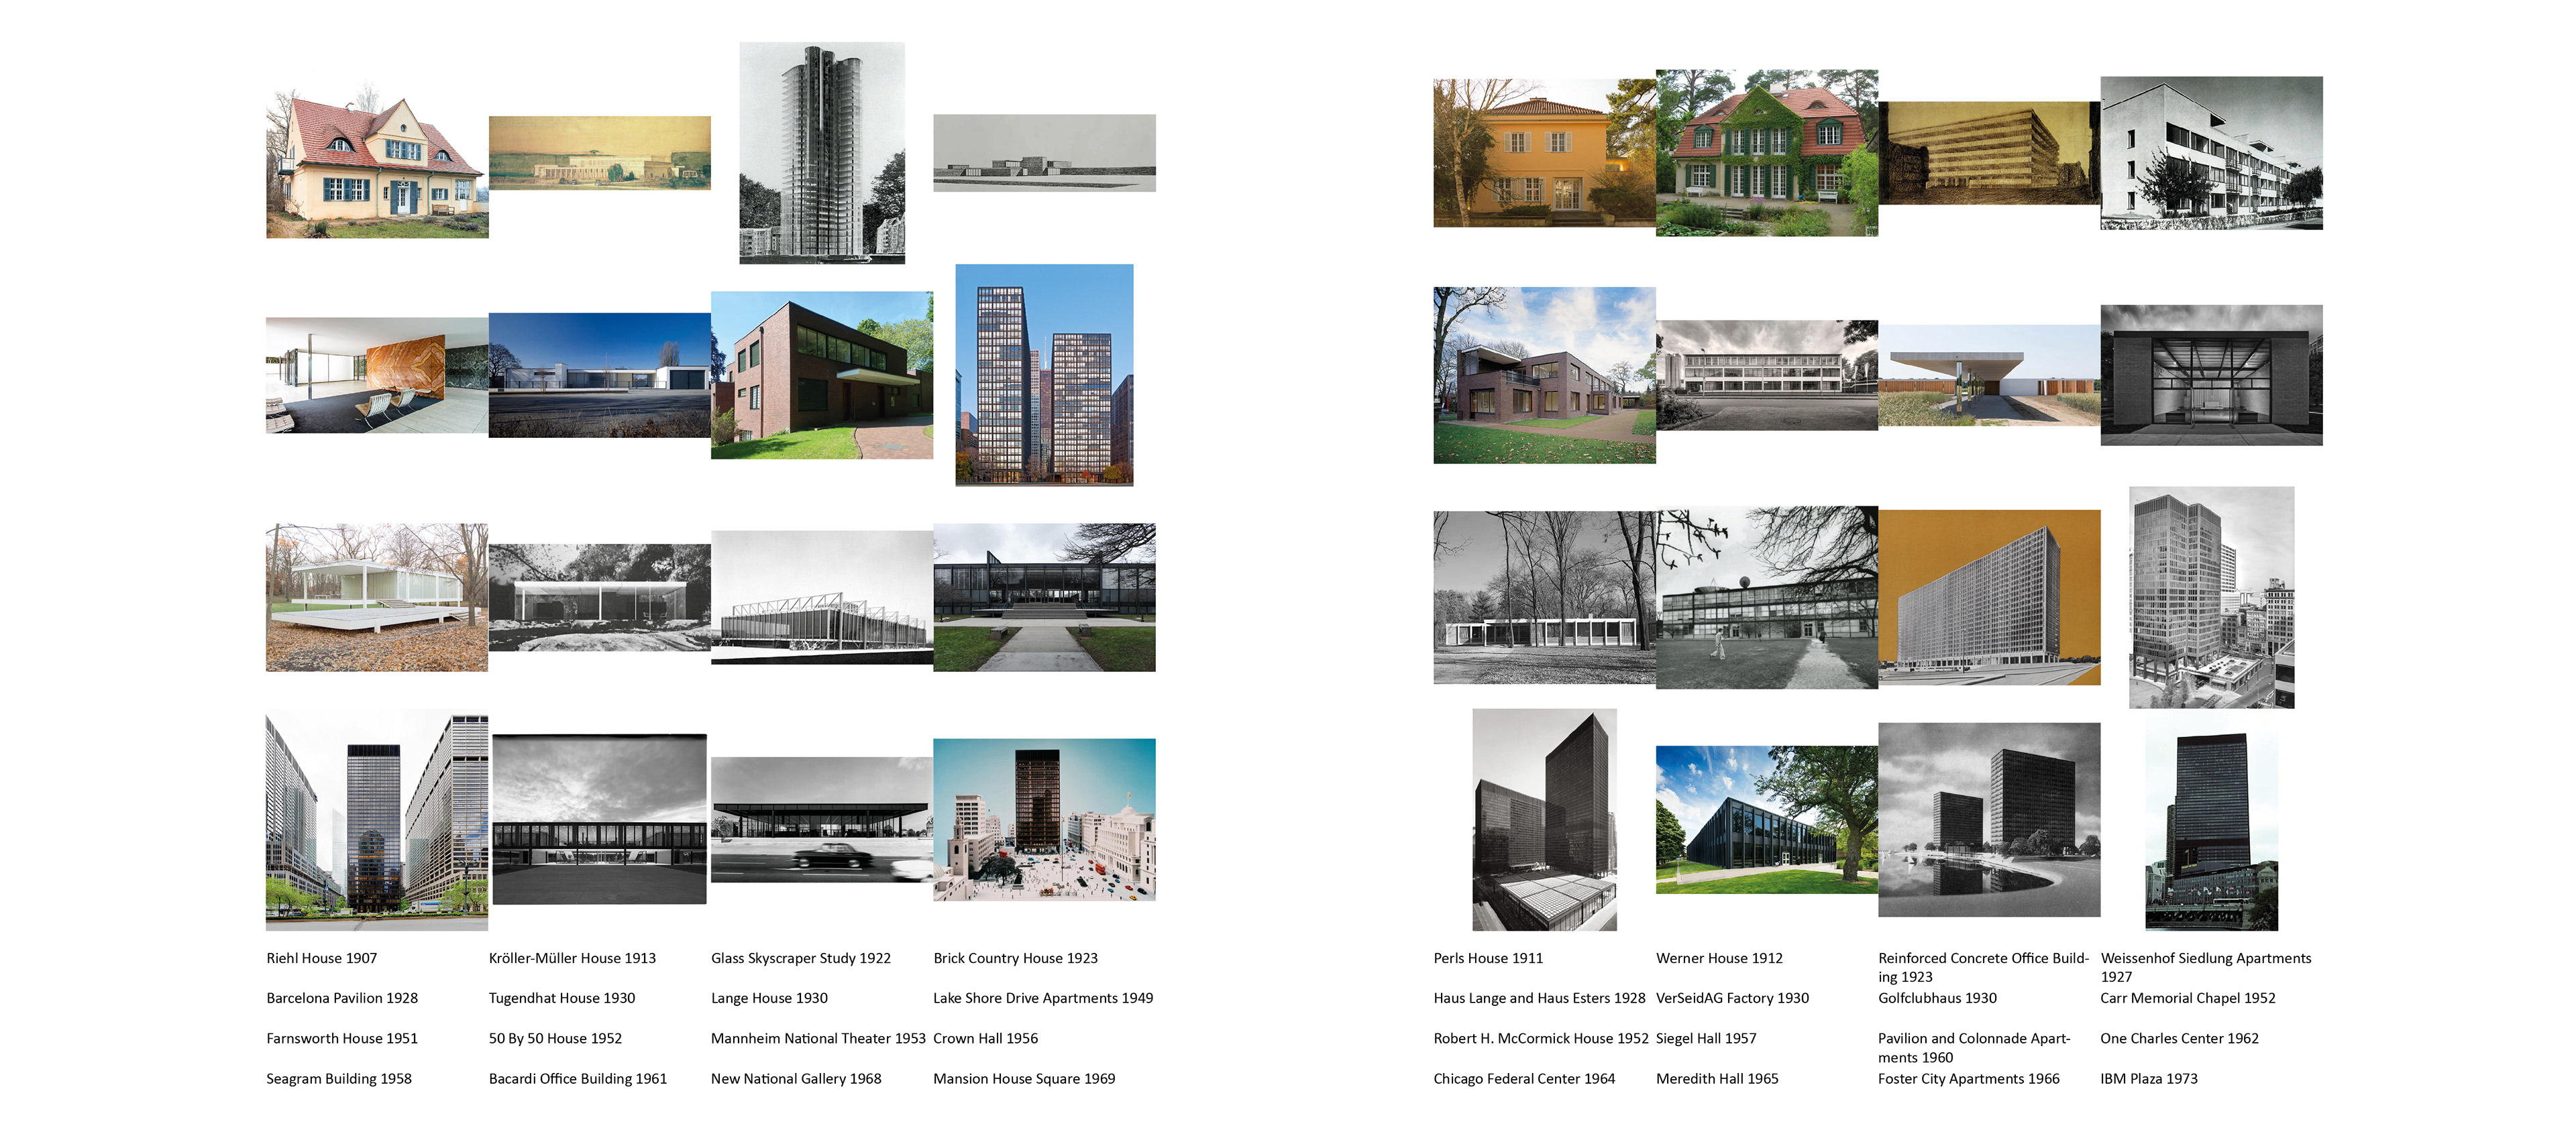
Task: Select the Glass Skyscraper tower image
Action: (822, 153)
